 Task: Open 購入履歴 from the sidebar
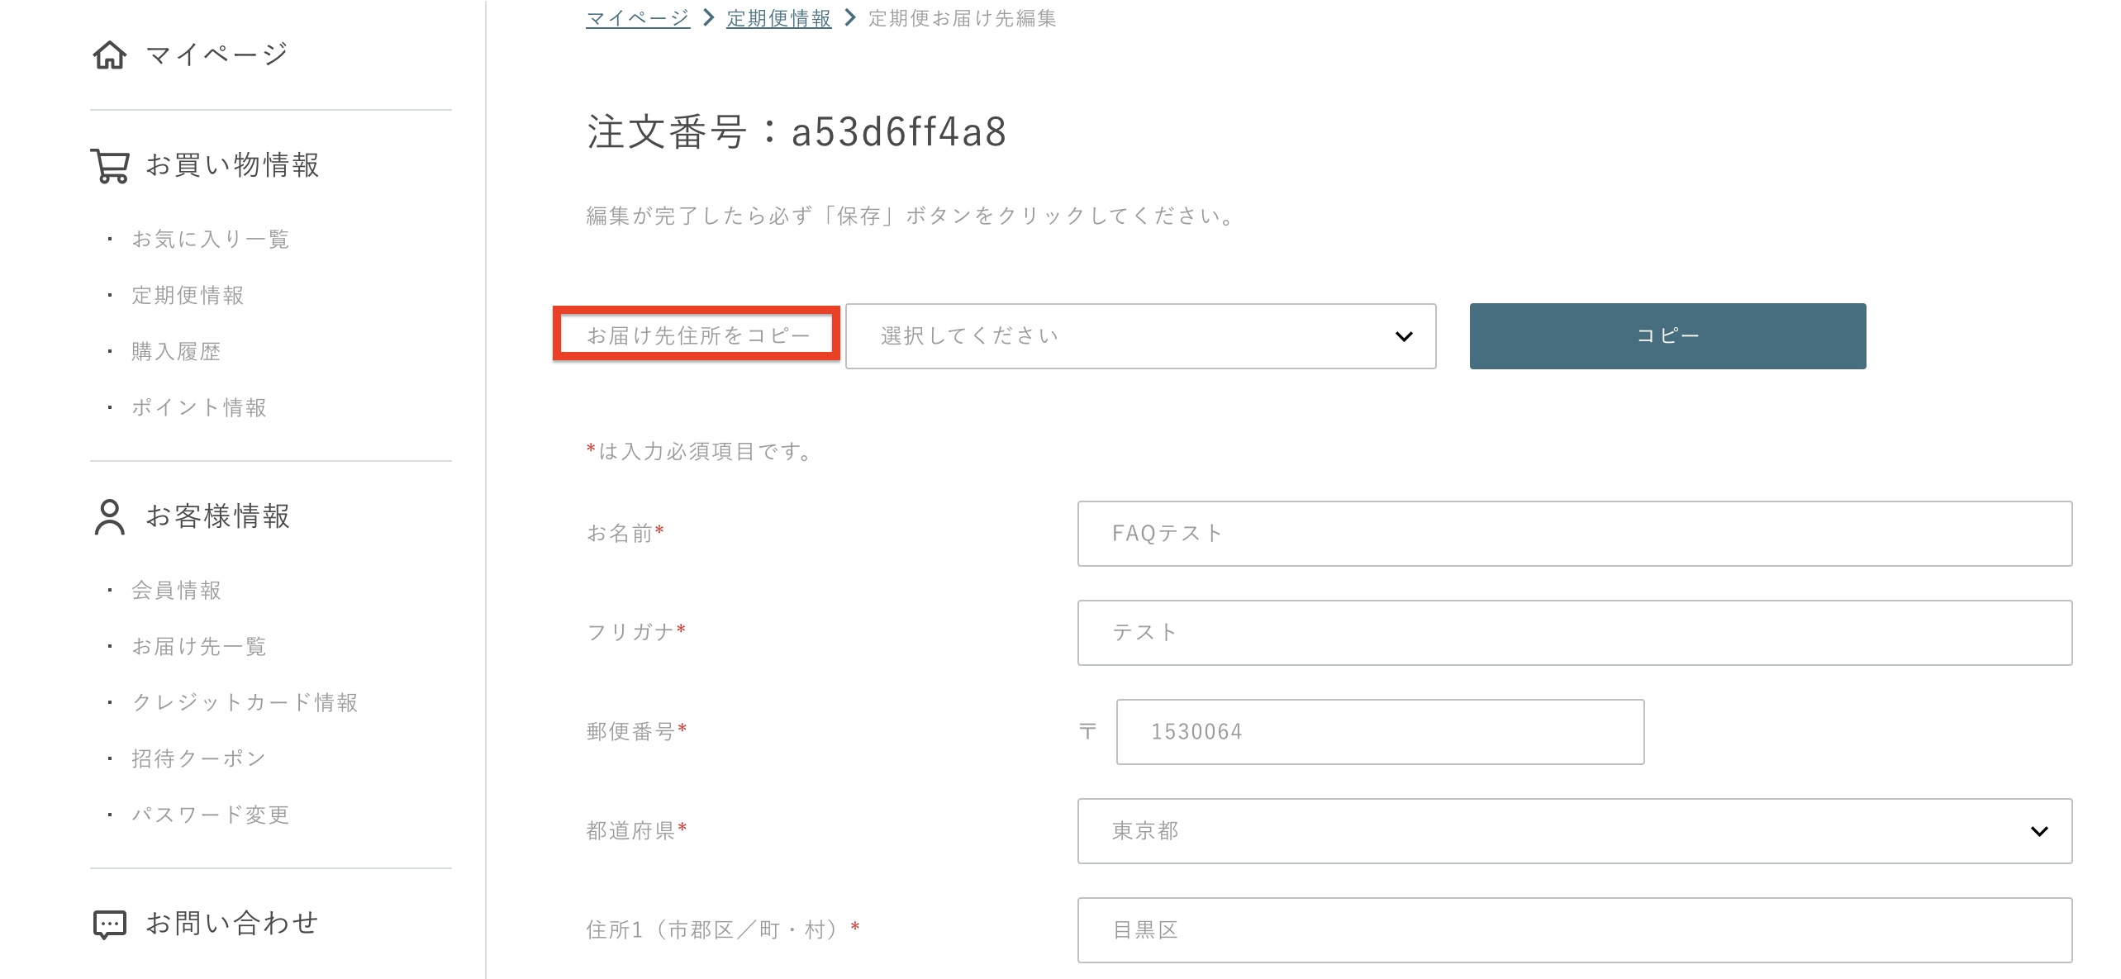176,351
